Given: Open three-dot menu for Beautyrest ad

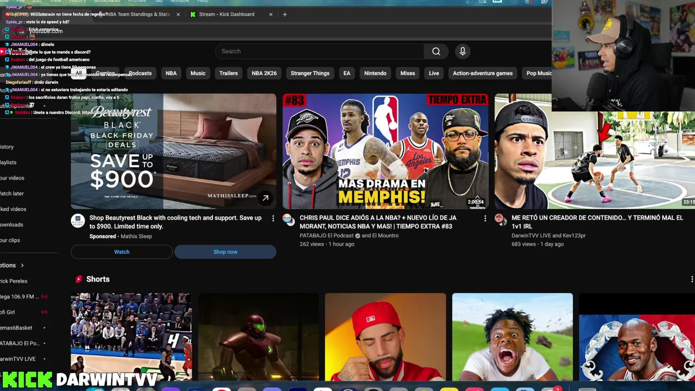Looking at the screenshot, I should (x=273, y=218).
